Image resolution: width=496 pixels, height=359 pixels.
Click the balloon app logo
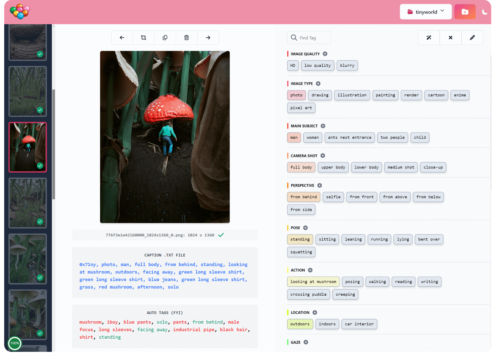point(20,12)
